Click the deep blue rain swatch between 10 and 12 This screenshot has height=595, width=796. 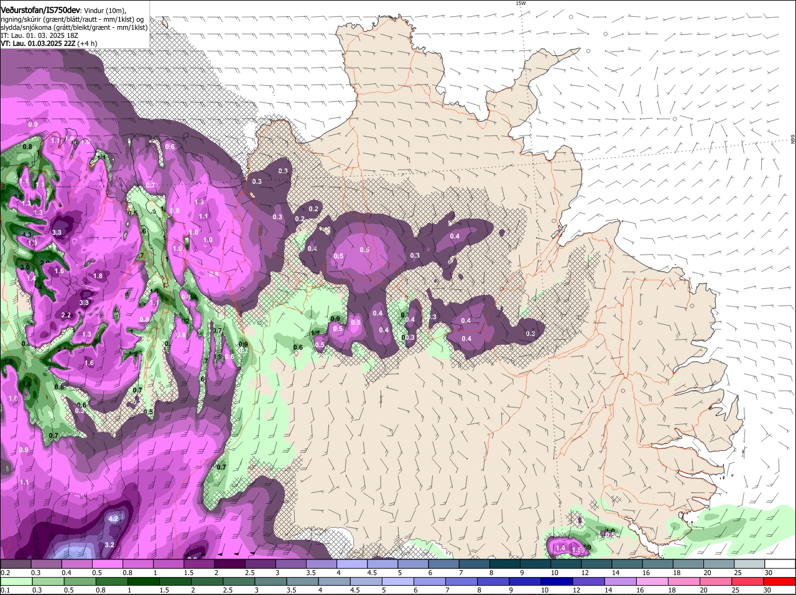point(557,581)
